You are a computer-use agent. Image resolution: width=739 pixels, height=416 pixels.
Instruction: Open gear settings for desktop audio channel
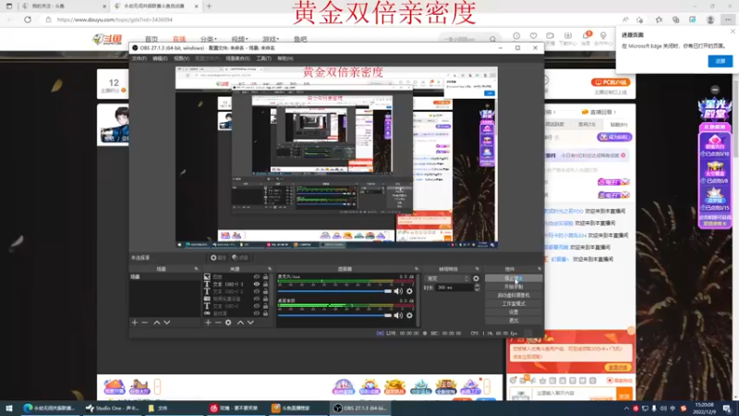(x=409, y=315)
